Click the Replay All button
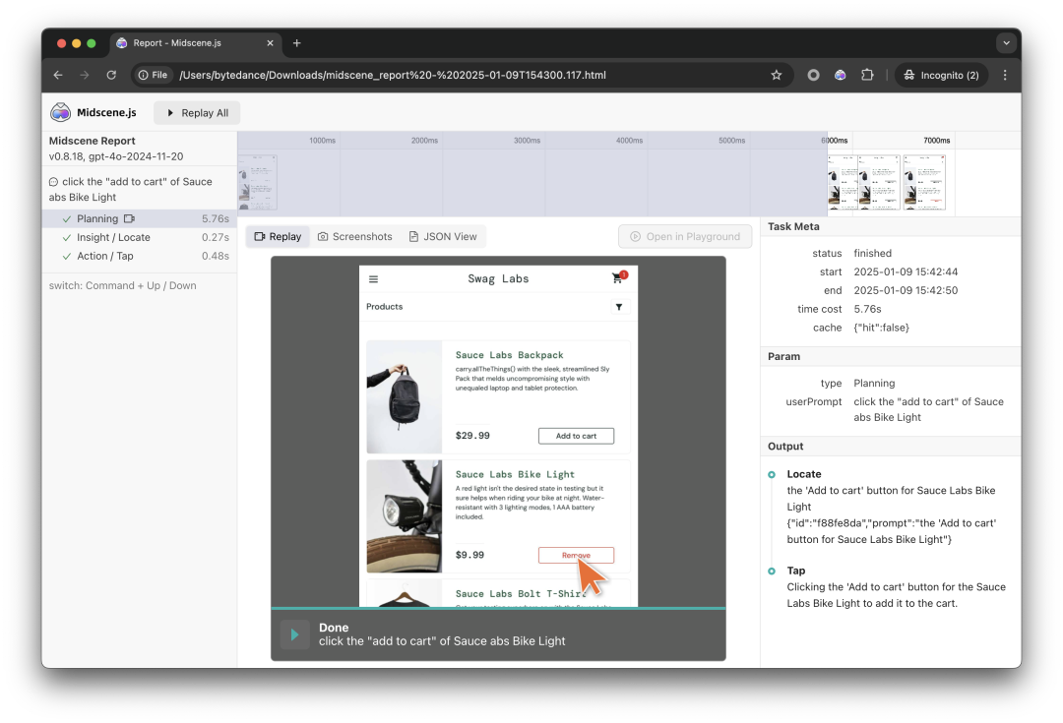The height and width of the screenshot is (723, 1063). point(197,112)
